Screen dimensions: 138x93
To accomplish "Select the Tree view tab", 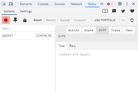I will point(61,46).
